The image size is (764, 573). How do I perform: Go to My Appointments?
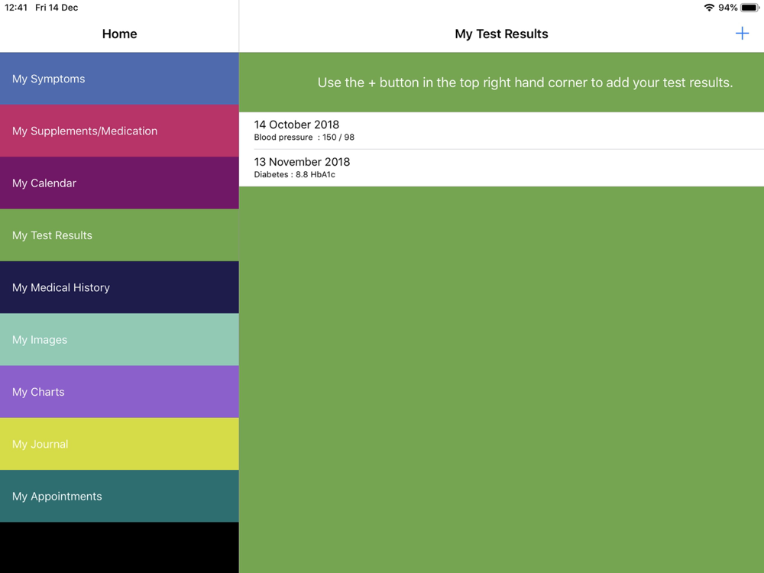119,496
